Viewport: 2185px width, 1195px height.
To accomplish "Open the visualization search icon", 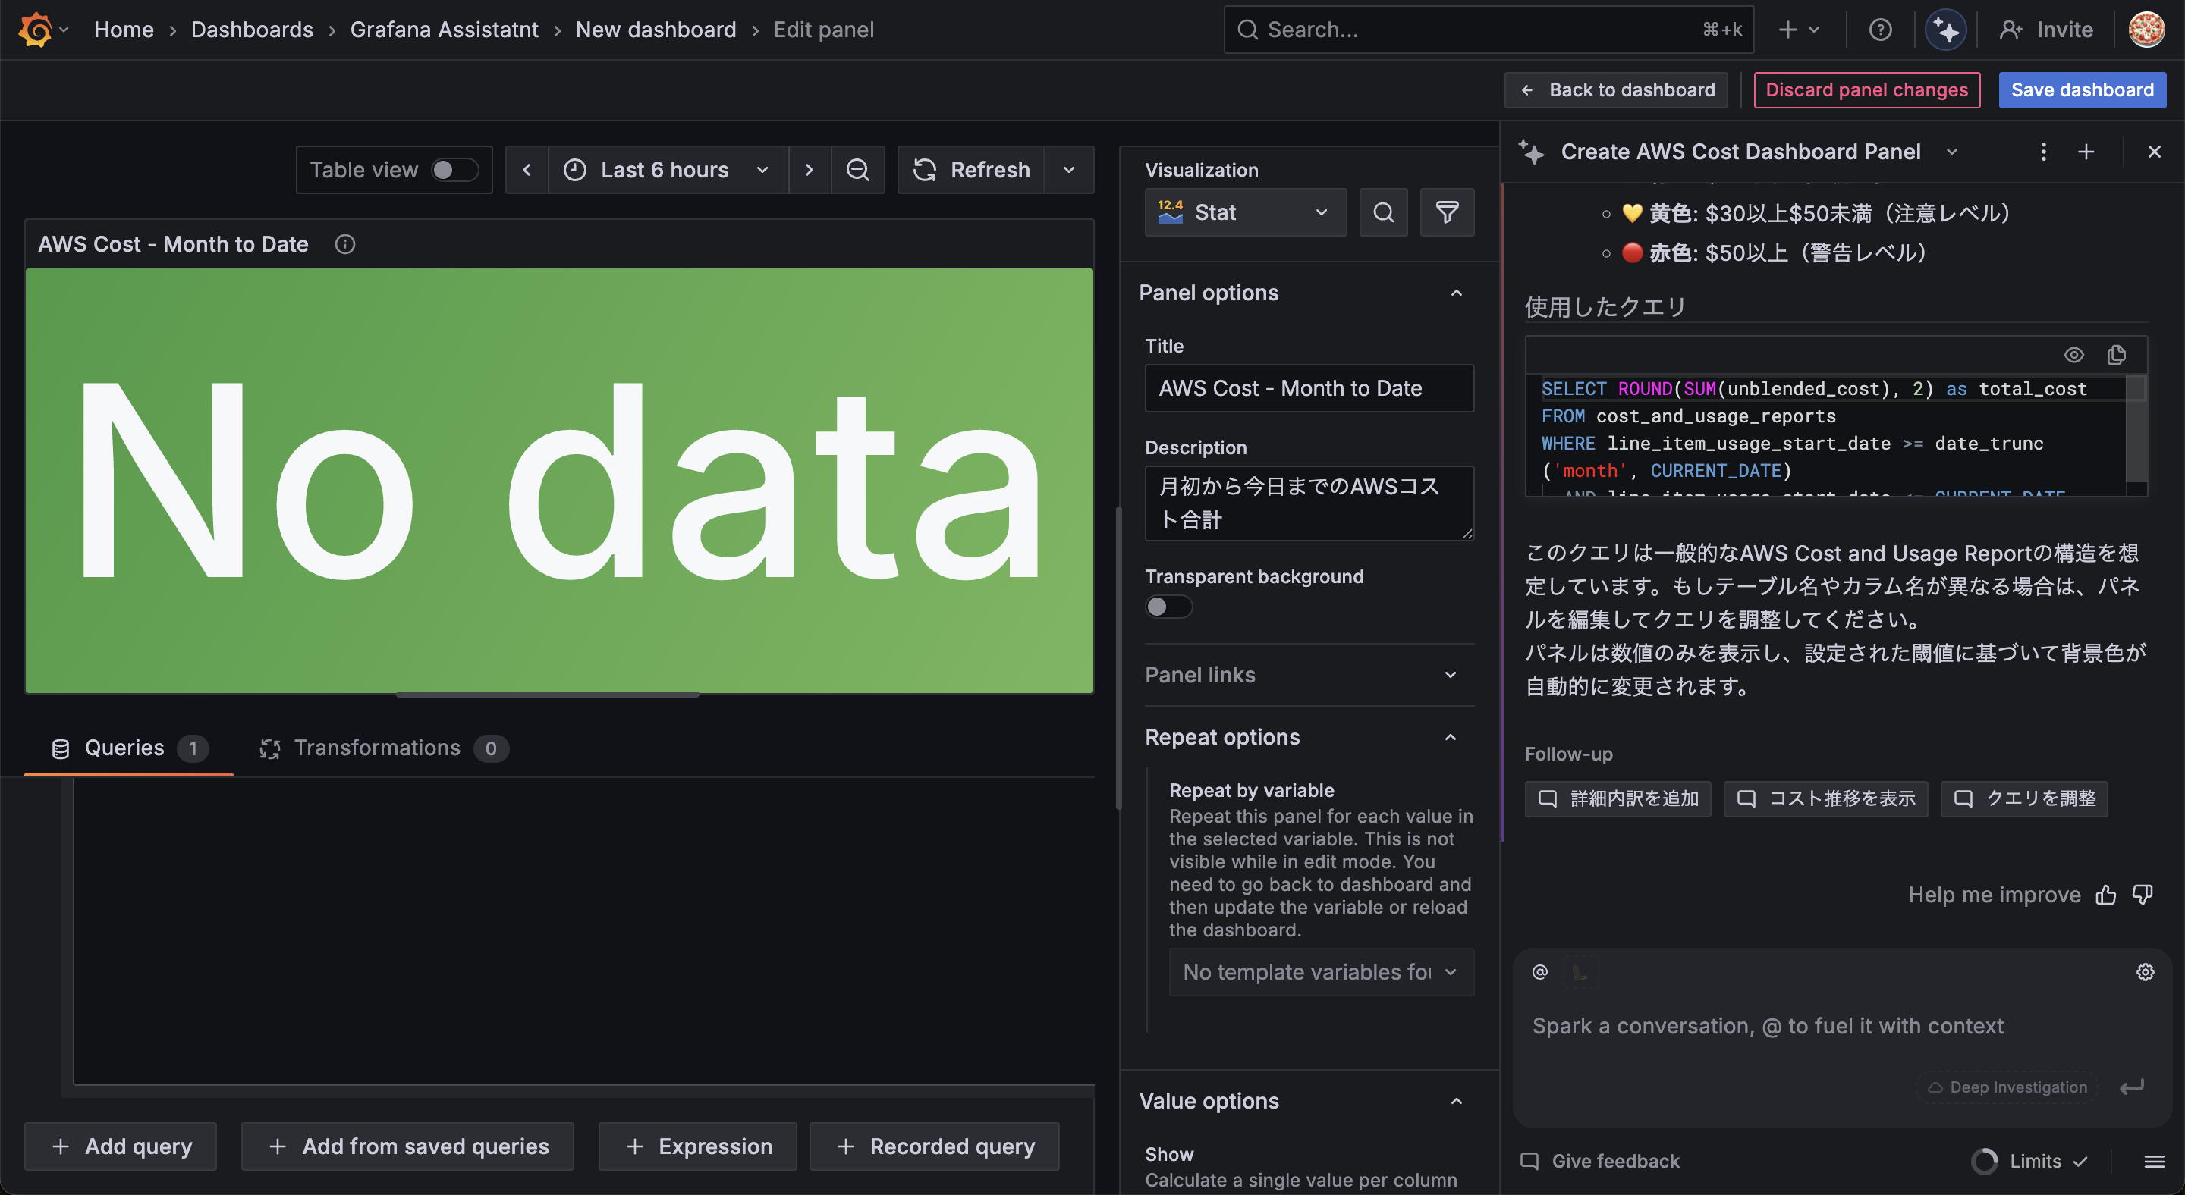I will [x=1382, y=213].
